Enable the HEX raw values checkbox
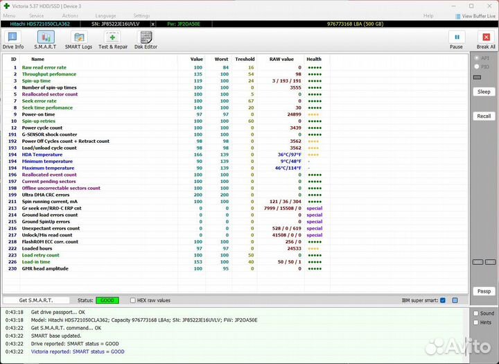The height and width of the screenshot is (364, 499). 133,300
